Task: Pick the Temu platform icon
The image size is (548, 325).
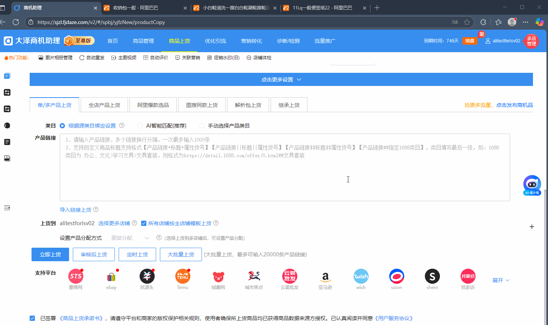Action: coord(183,276)
